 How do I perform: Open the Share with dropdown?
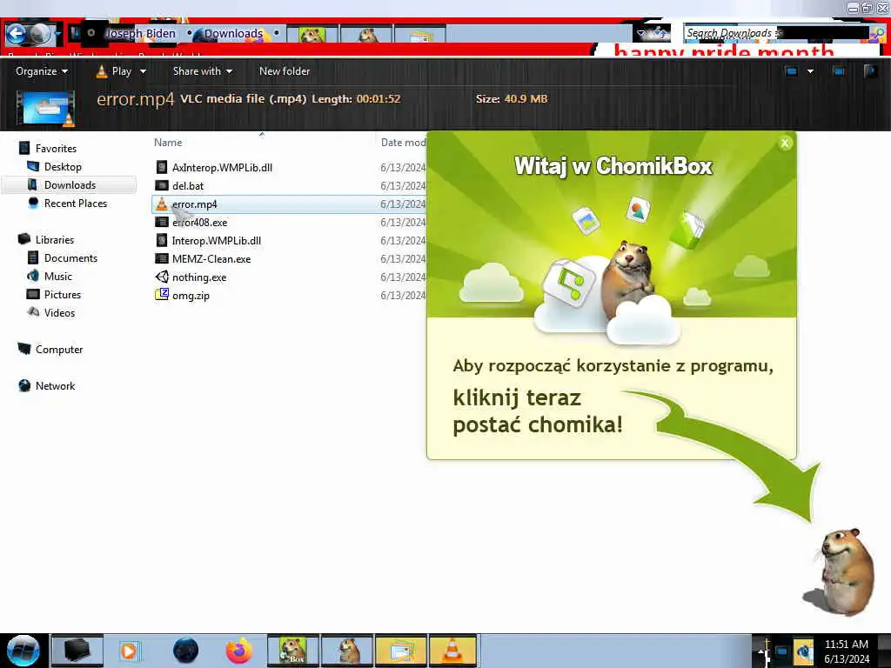[x=202, y=71]
